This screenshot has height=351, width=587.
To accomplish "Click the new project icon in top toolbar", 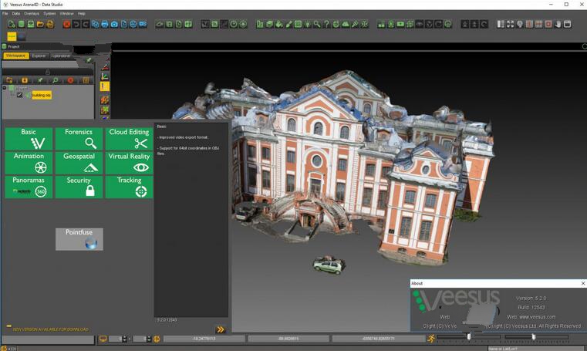I will [12, 25].
